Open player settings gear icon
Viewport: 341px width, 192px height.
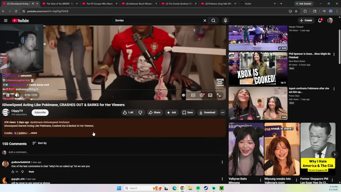point(202,95)
